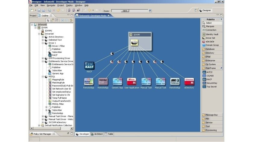Viewport: 253px width, 142px height.
Task: Pick SecureWay in Palette
Action: click(210, 83)
